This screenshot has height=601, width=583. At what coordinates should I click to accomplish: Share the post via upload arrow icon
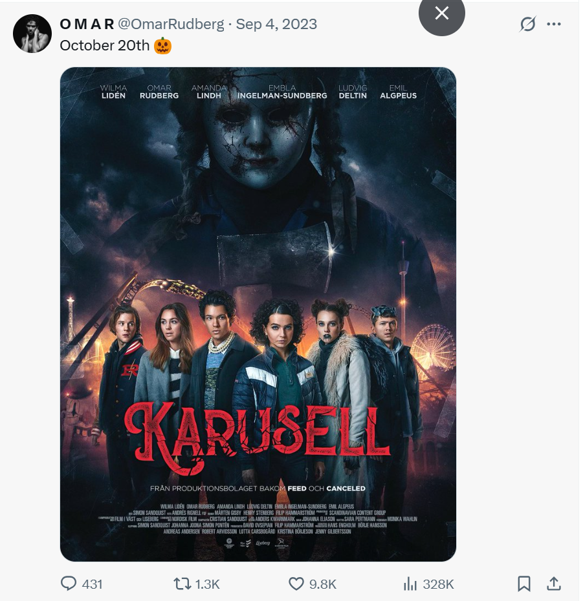point(554,584)
